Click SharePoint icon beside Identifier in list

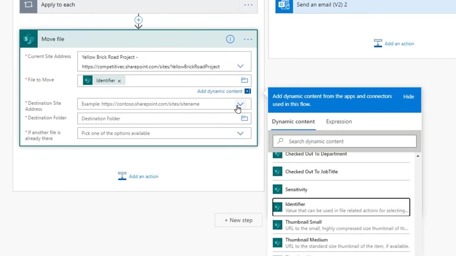(x=278, y=207)
